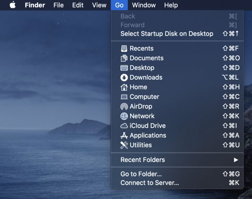Choose Select Startup Disk on Desktop

167,34
